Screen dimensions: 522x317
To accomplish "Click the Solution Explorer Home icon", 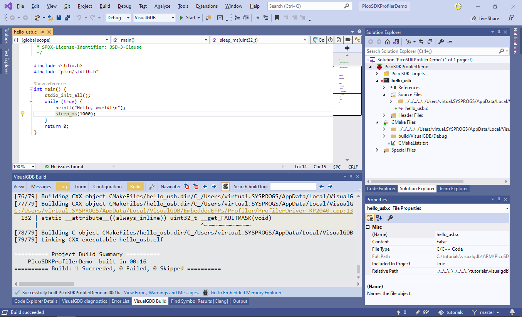I will click(x=388, y=42).
